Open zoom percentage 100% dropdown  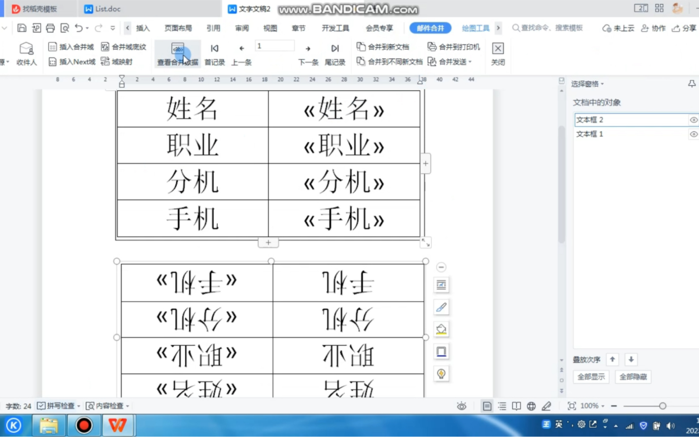coord(592,406)
